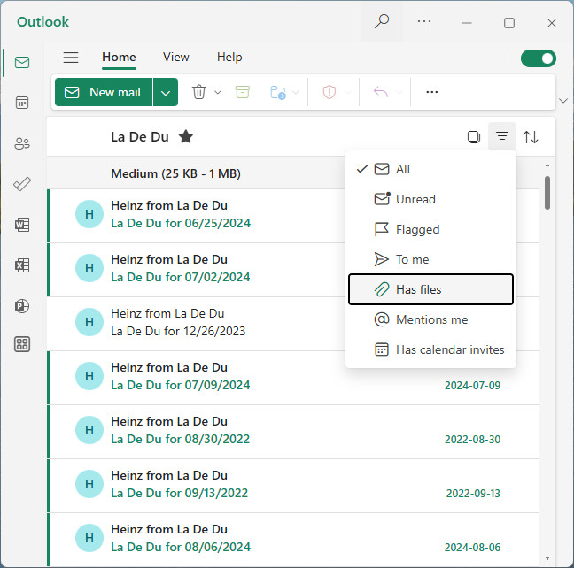Screen dimensions: 574x568
Task: Click the message list scrollbar thumb
Action: point(547,193)
